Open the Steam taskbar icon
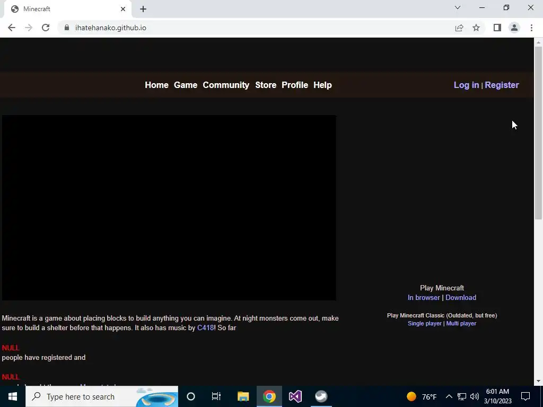The image size is (543, 407). (321, 396)
